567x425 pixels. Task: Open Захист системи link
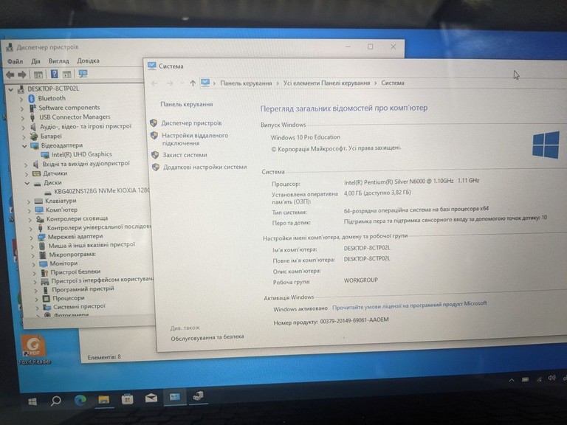pos(185,155)
